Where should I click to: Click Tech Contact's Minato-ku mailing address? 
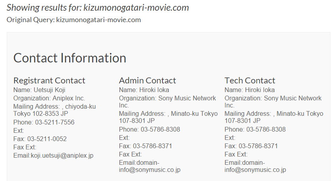(274, 117)
